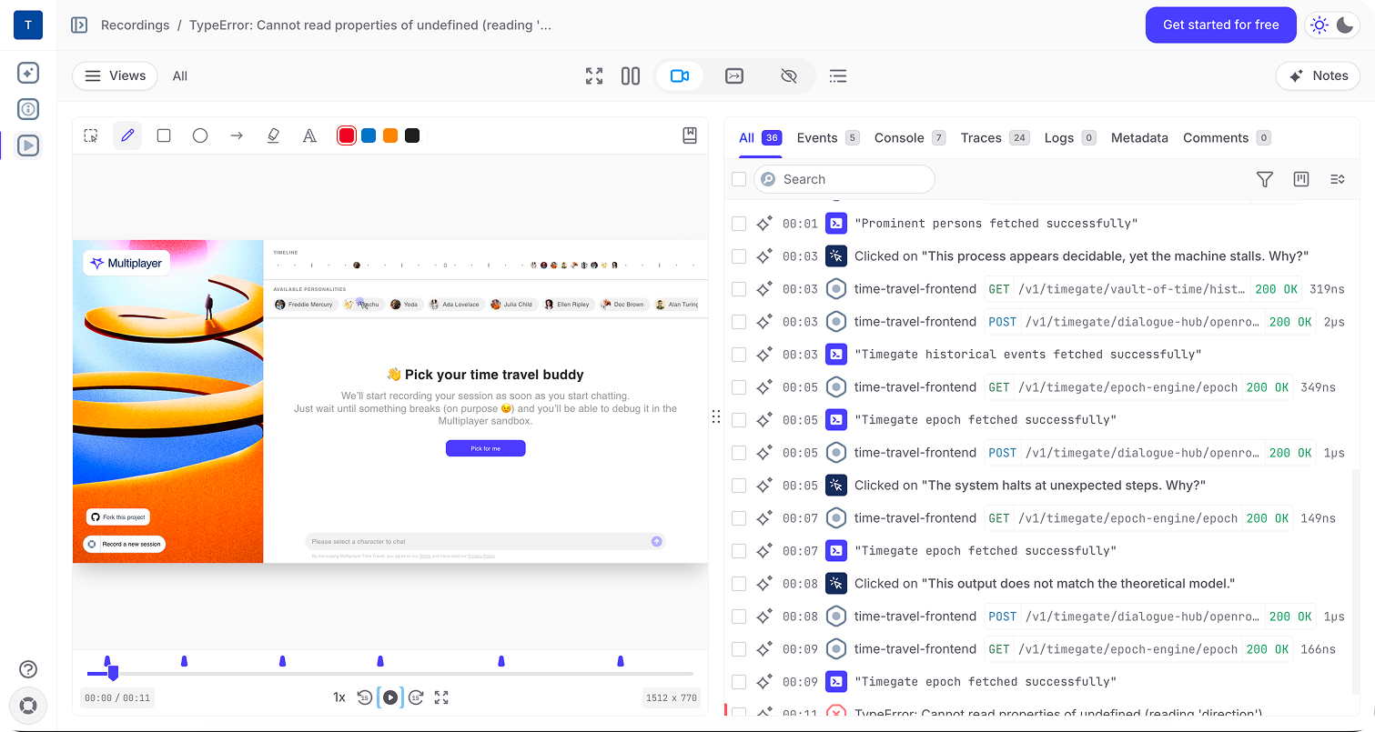
Task: Select the marquee selection tool
Action: point(91,135)
